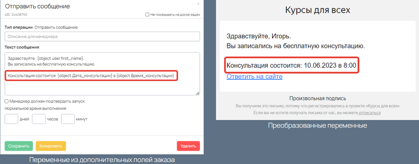The width and height of the screenshot is (419, 164).
Task: Click the Нормальное время выполнения label
Action: coord(36,108)
